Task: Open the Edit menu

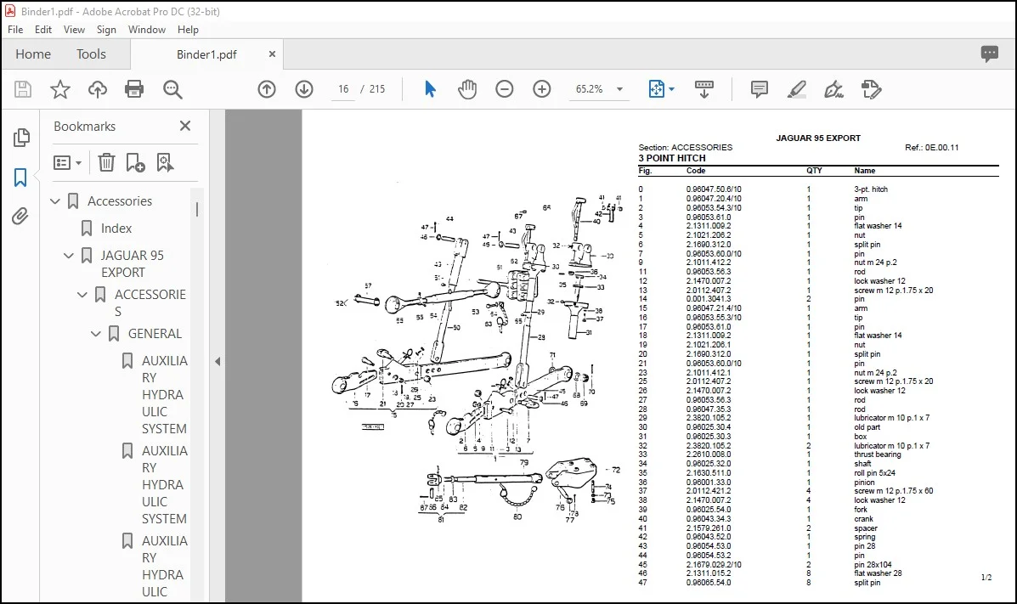Action: 42,29
